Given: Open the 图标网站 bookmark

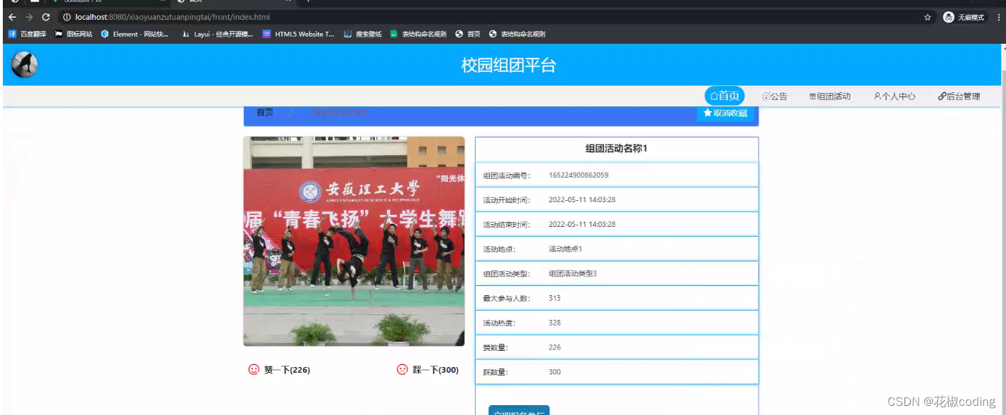Looking at the screenshot, I should [73, 34].
